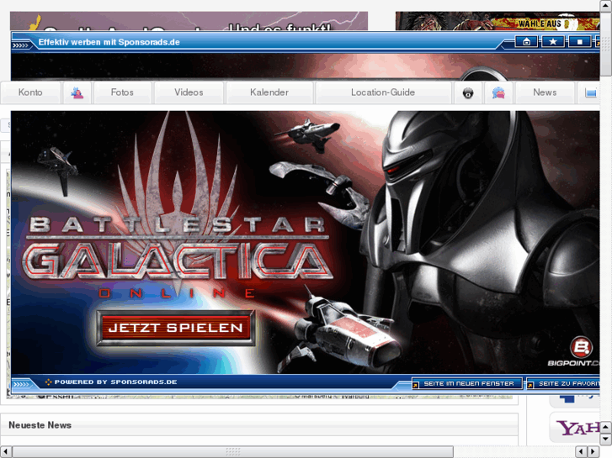
Task: Click the Yahoo logo in sidebar
Action: (x=578, y=428)
